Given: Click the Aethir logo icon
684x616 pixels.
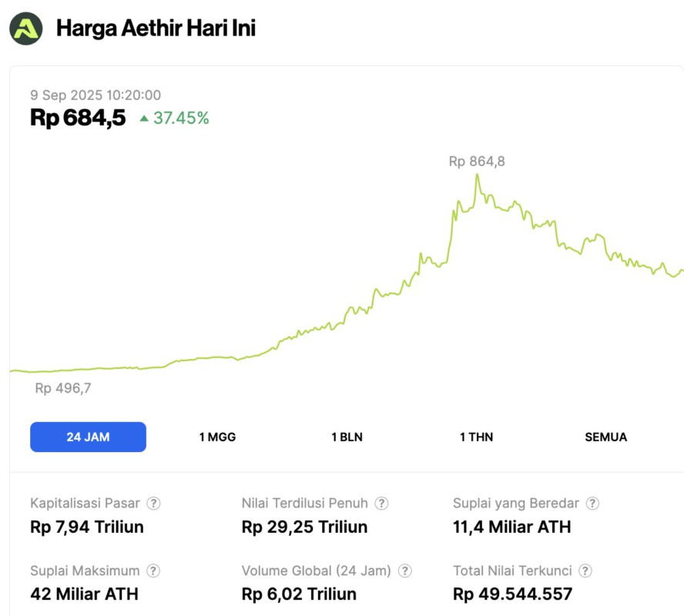Looking at the screenshot, I should (x=26, y=28).
